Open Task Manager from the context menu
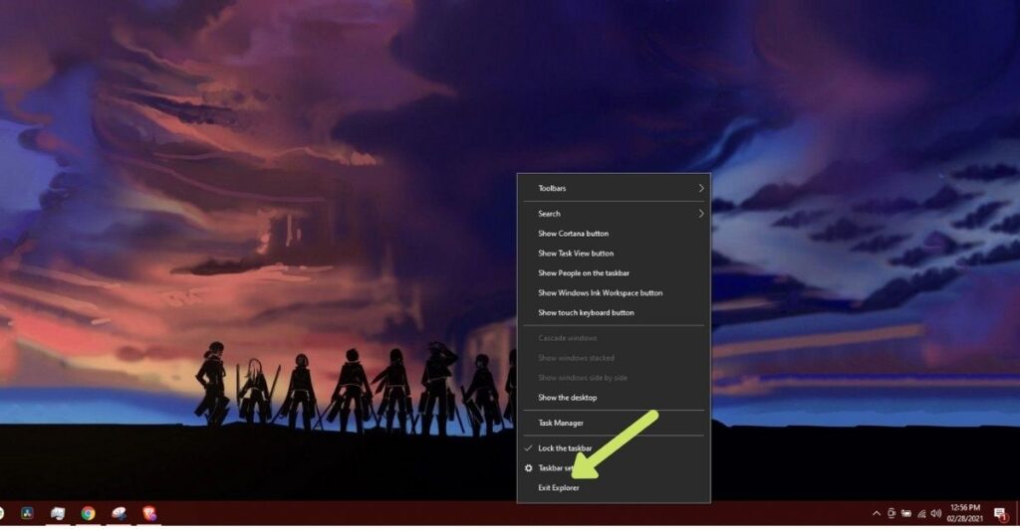 click(x=614, y=423)
